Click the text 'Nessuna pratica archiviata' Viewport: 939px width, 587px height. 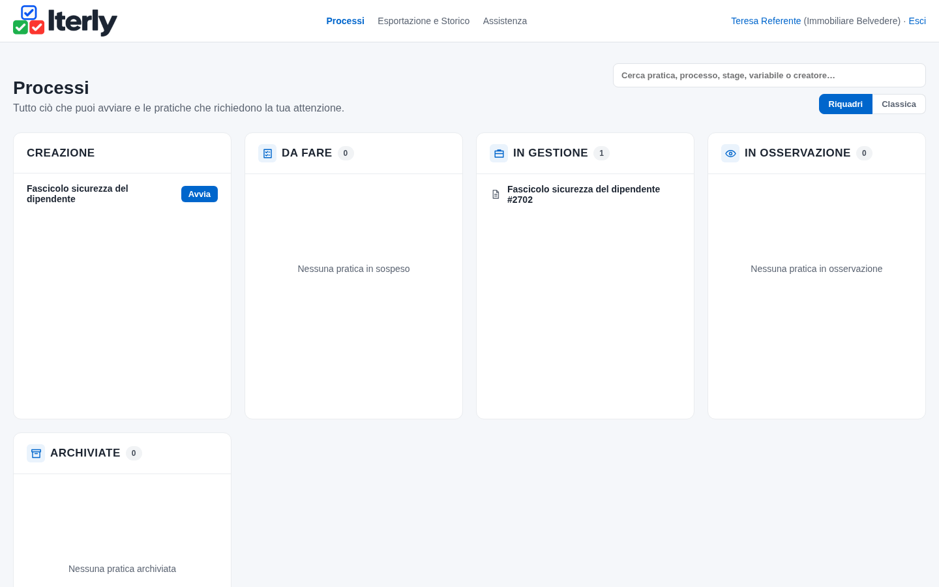point(122,569)
